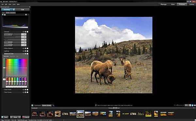196x121 pixels.
Task: Toggle highlight clipping warning triangle icon
Action: [5, 15]
